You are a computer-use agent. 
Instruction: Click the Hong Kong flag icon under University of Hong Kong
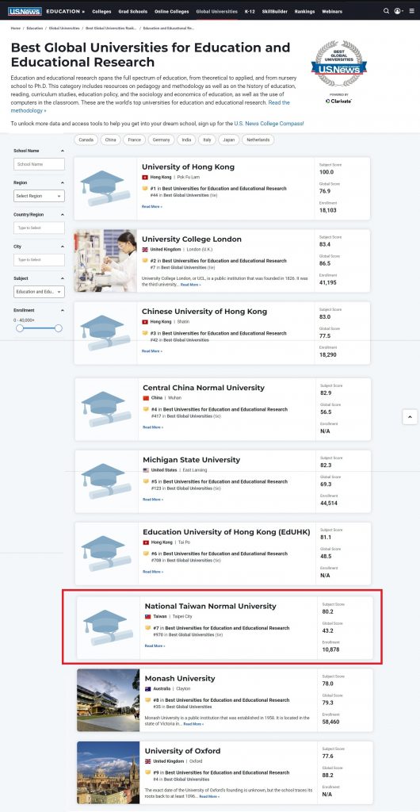[x=145, y=177]
